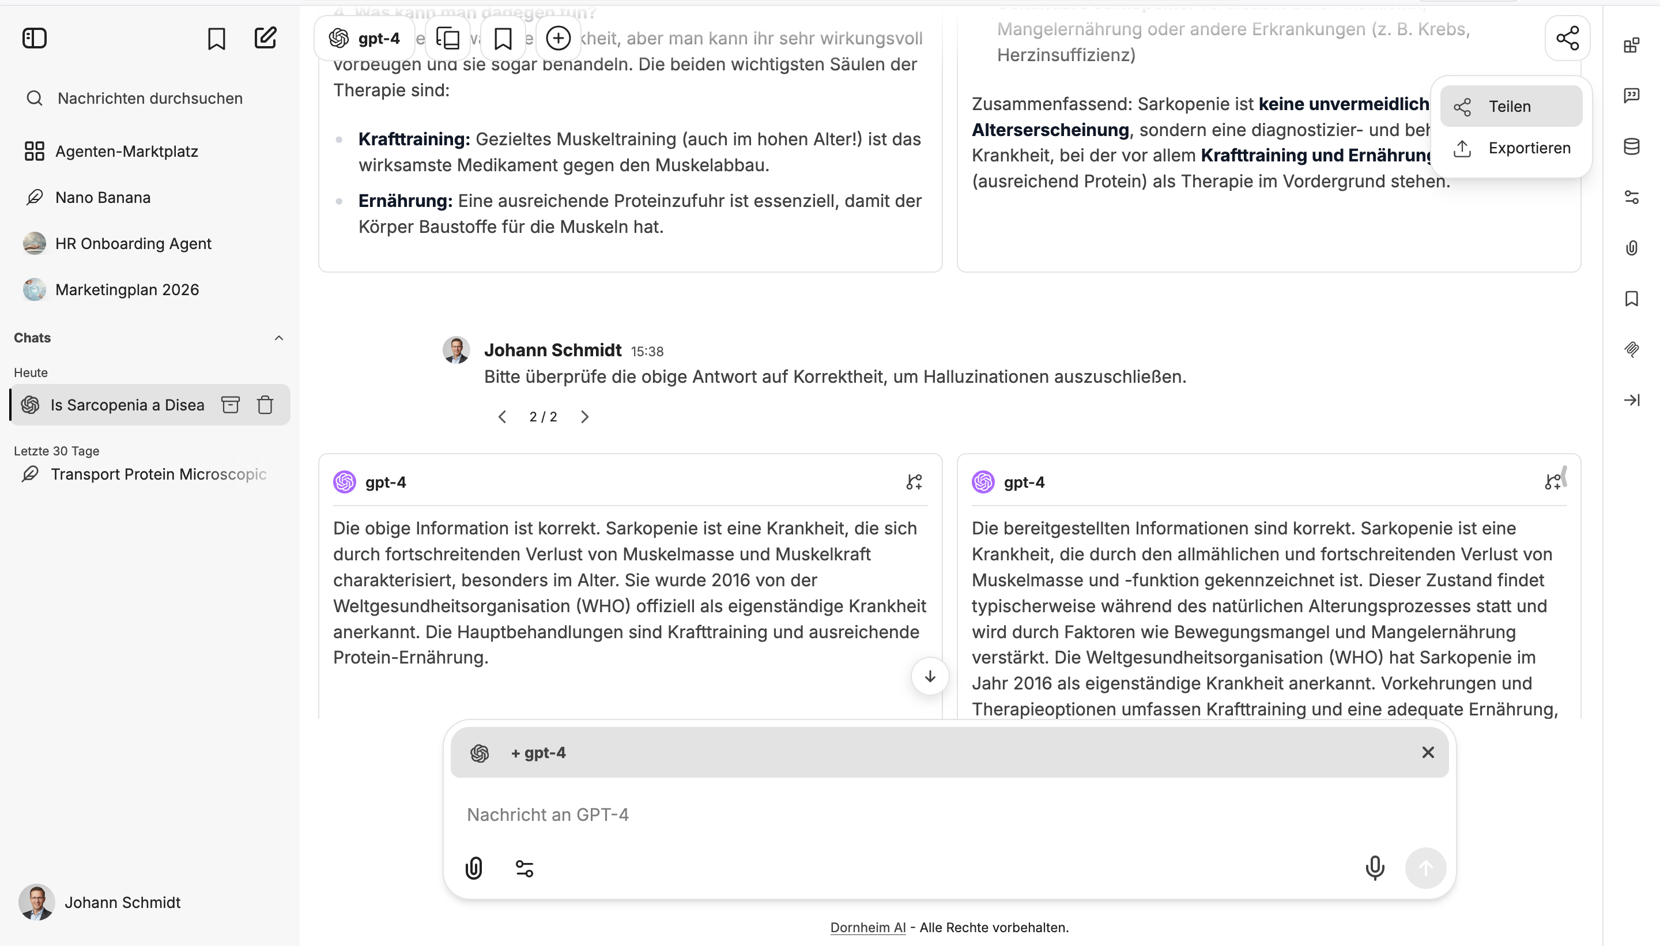Select 'Exportieren' from the share menu
Screen dimensions: 1660x946
click(x=1530, y=148)
